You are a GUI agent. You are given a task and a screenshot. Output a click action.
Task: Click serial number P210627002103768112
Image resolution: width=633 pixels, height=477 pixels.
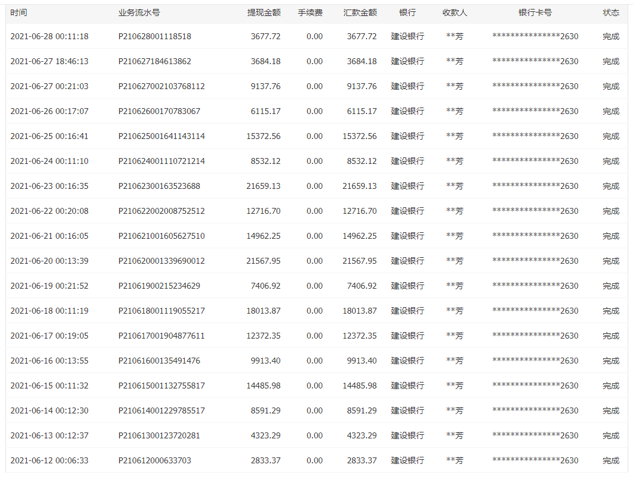pyautogui.click(x=162, y=87)
